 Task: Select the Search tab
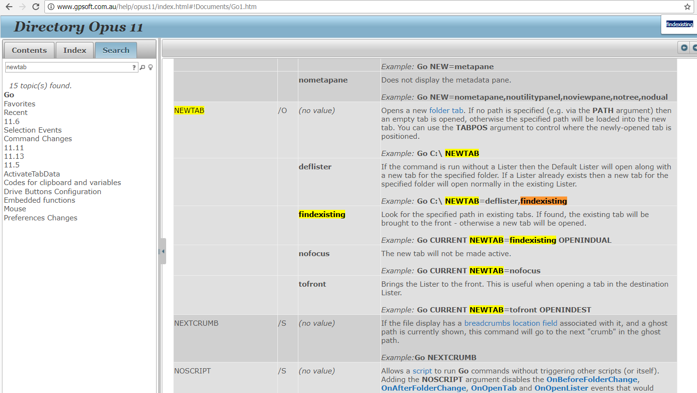click(x=116, y=50)
